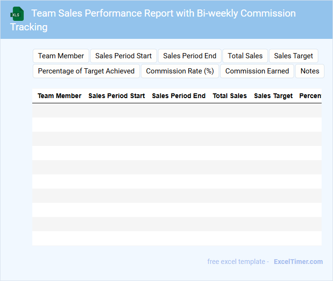Open the ExcelTimer.com link
Viewport: 333px width, 281px height.
click(x=298, y=262)
